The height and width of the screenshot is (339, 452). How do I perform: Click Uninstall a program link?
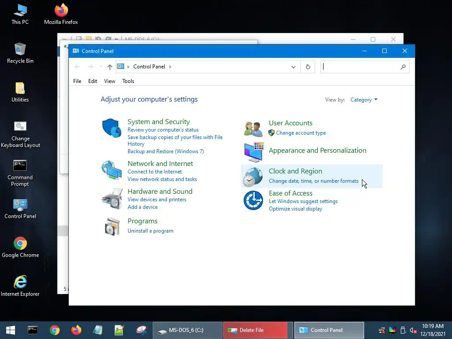tap(151, 231)
